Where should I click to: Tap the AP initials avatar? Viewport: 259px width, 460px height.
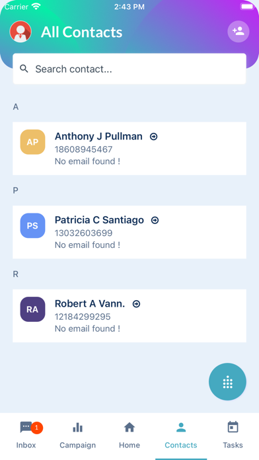pos(32,142)
